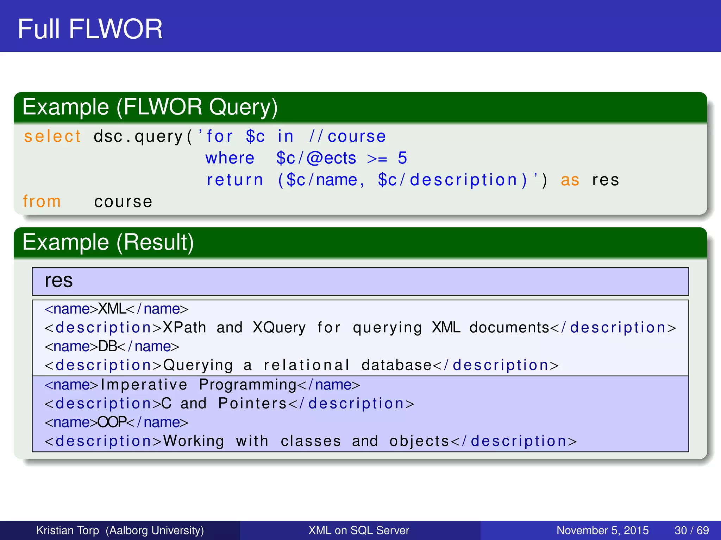
Task: Select the 'Example (FLWOR Query)' block heading
Action: (x=150, y=107)
